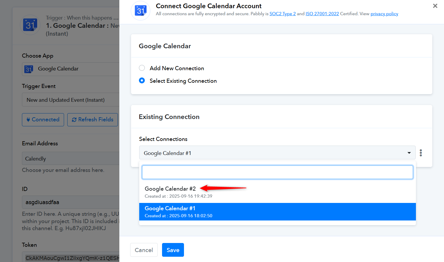Select the Select Existing Connection radio button
This screenshot has height=262, width=444.
(x=142, y=80)
